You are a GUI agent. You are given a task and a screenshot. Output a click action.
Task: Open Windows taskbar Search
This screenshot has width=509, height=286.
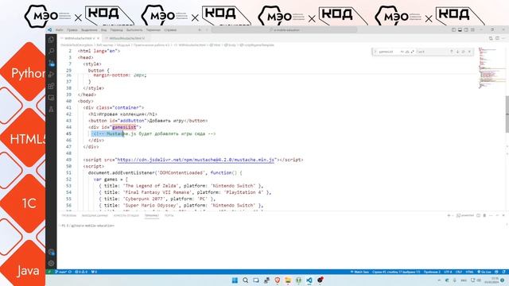click(246, 280)
